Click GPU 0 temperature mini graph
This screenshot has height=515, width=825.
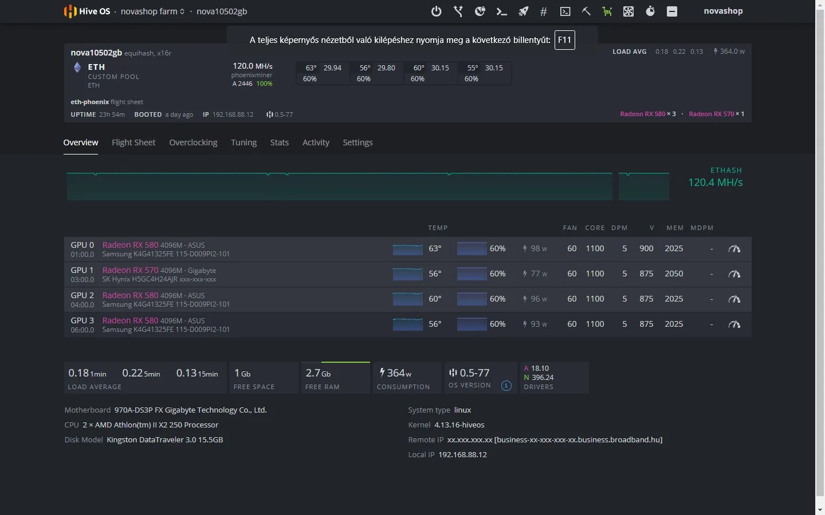[x=407, y=249]
